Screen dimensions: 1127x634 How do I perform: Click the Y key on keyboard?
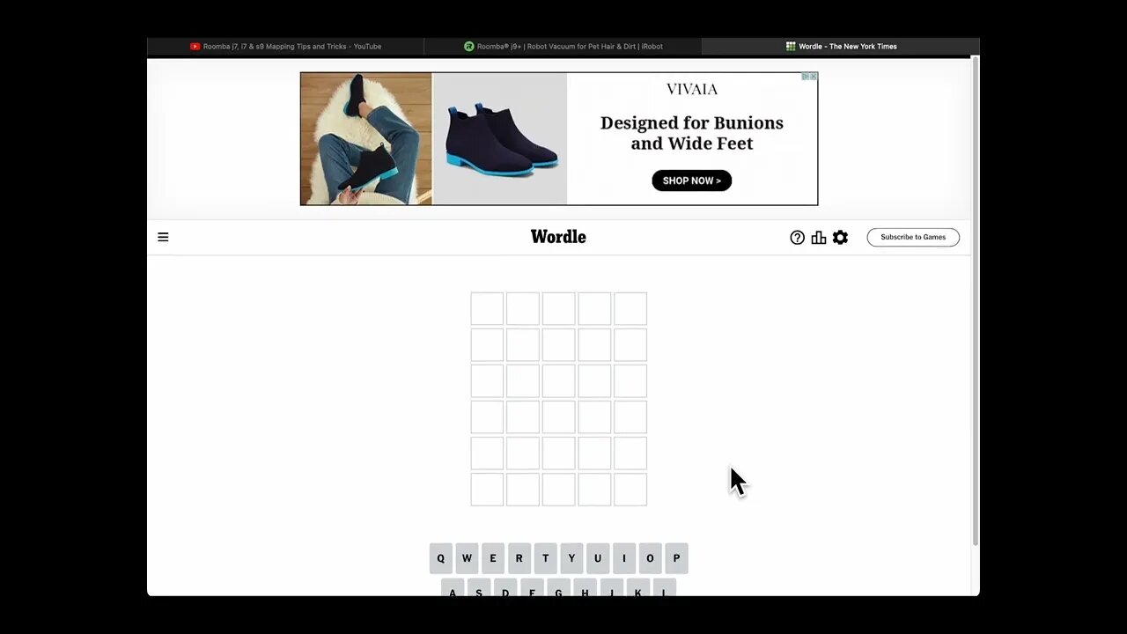(571, 558)
